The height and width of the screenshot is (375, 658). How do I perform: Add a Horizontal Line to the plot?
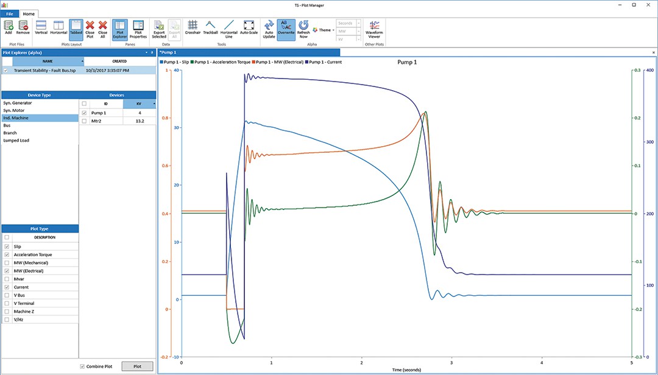[228, 29]
